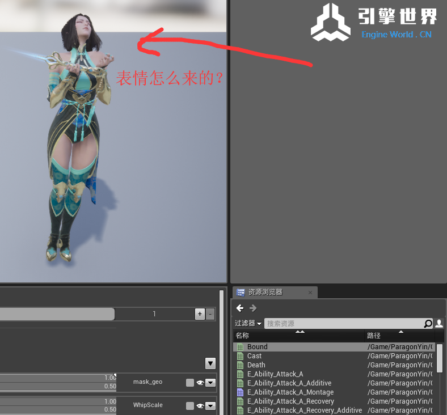Click the minus button on the track
Image resolution: width=447 pixels, height=415 pixels.
(210, 314)
